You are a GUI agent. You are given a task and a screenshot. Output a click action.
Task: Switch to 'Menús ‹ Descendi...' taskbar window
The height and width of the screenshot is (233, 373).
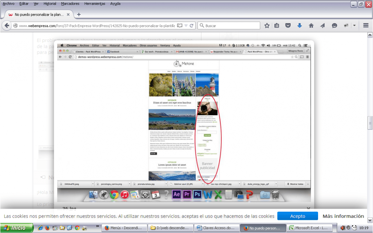(124, 228)
